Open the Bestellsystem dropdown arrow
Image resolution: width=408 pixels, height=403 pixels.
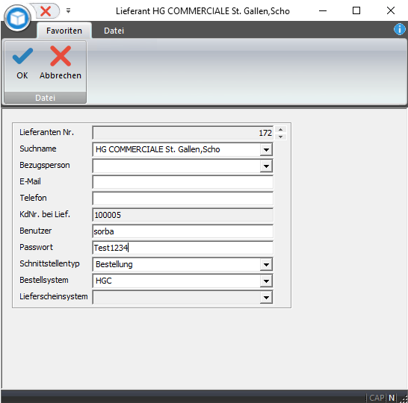click(266, 281)
